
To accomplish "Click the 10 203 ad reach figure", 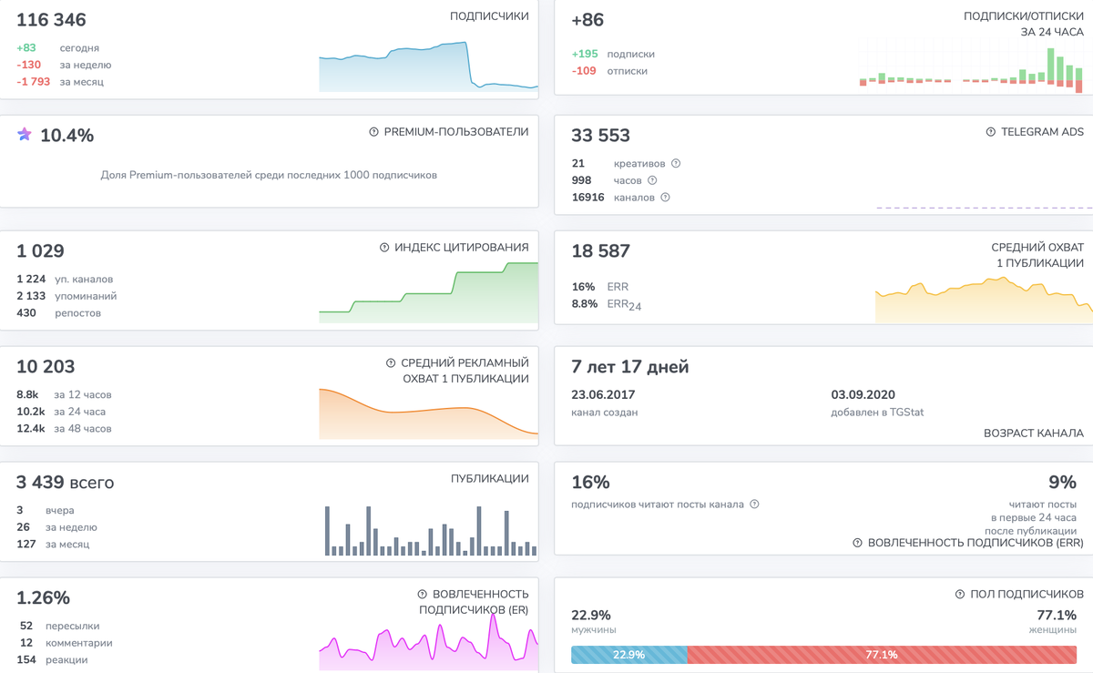I will (46, 366).
